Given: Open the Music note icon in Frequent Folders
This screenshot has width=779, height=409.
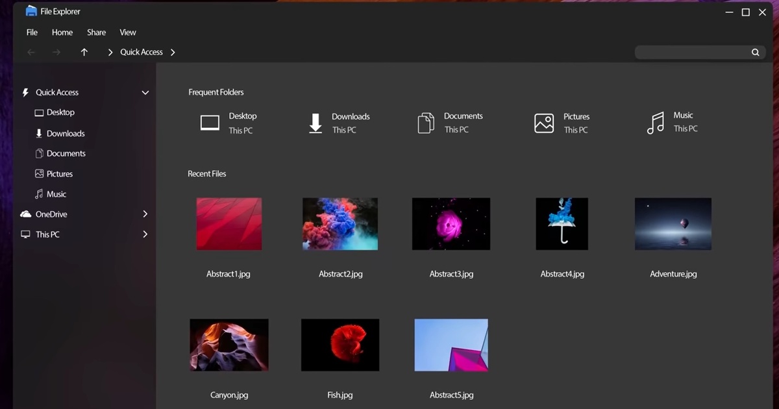Looking at the screenshot, I should (656, 123).
